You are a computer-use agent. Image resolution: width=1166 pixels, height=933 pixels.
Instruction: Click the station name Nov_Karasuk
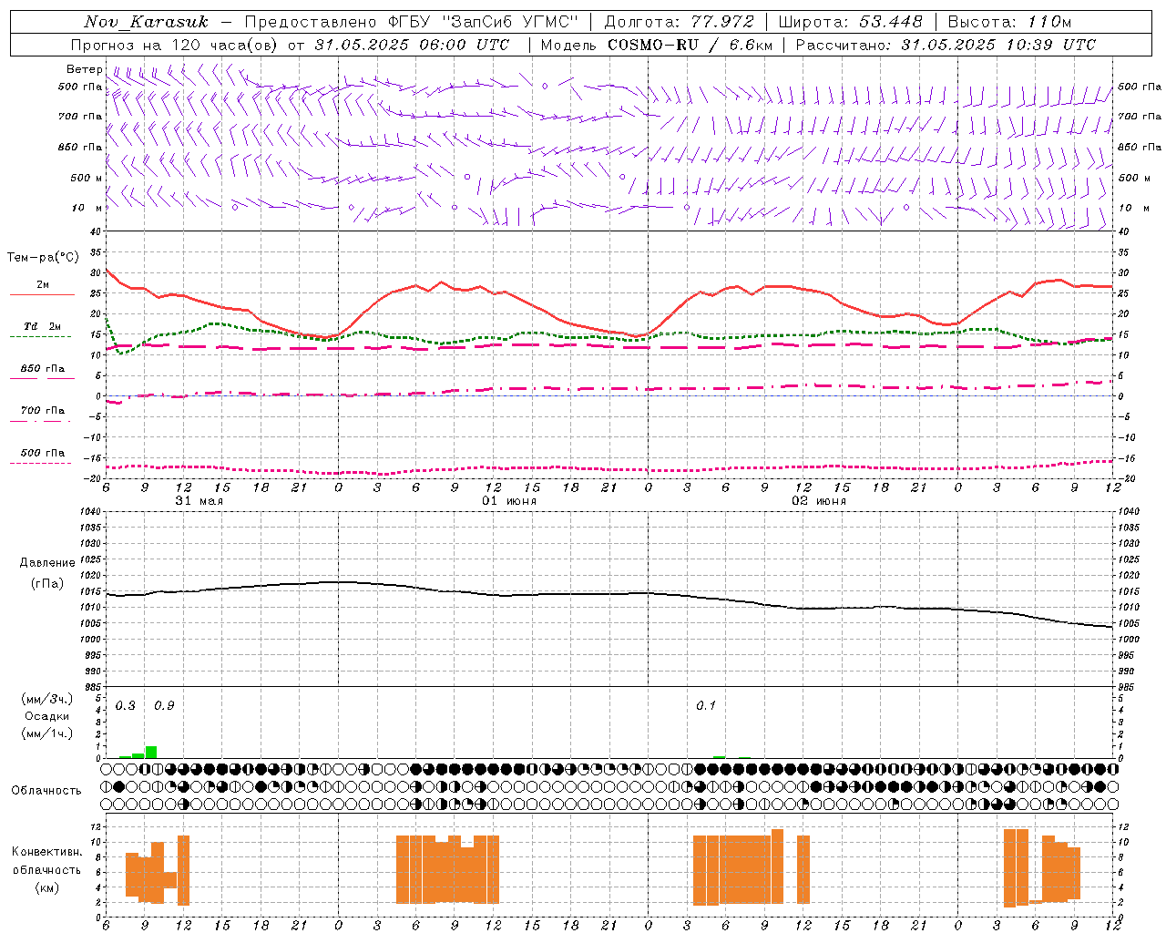[147, 22]
